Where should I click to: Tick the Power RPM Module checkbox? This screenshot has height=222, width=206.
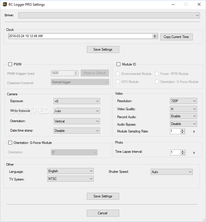click(x=157, y=74)
